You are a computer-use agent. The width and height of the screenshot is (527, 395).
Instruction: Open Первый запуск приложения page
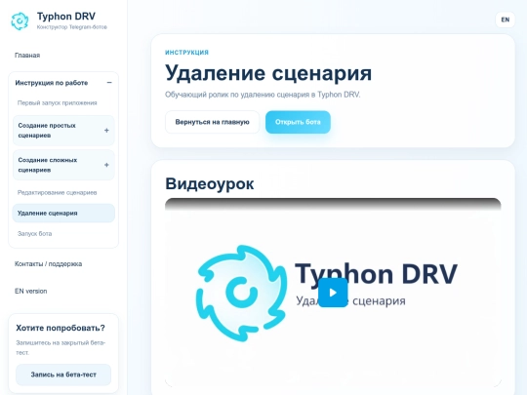tap(58, 102)
